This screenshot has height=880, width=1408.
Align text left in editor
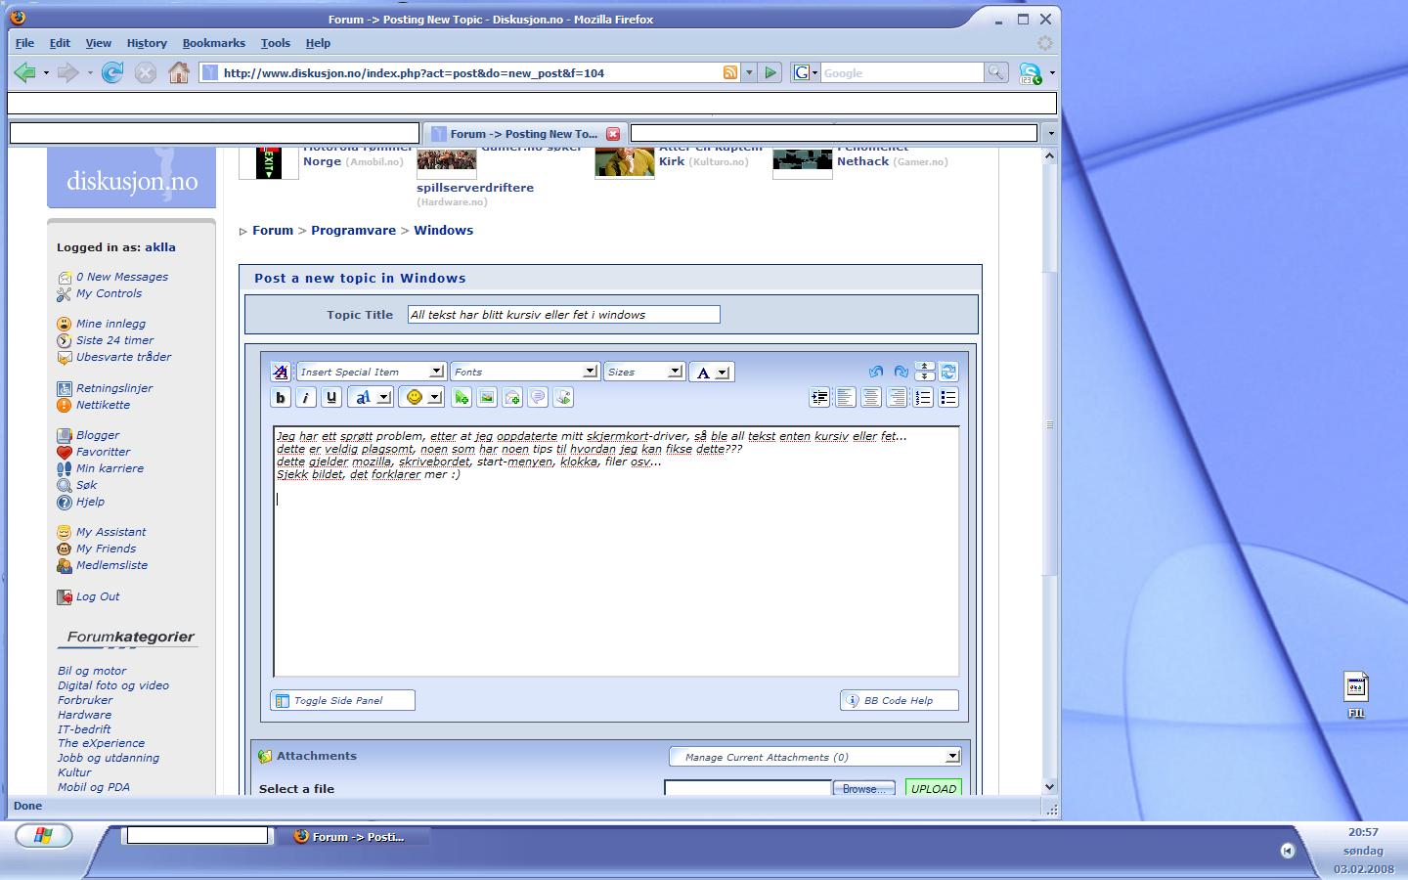845,397
